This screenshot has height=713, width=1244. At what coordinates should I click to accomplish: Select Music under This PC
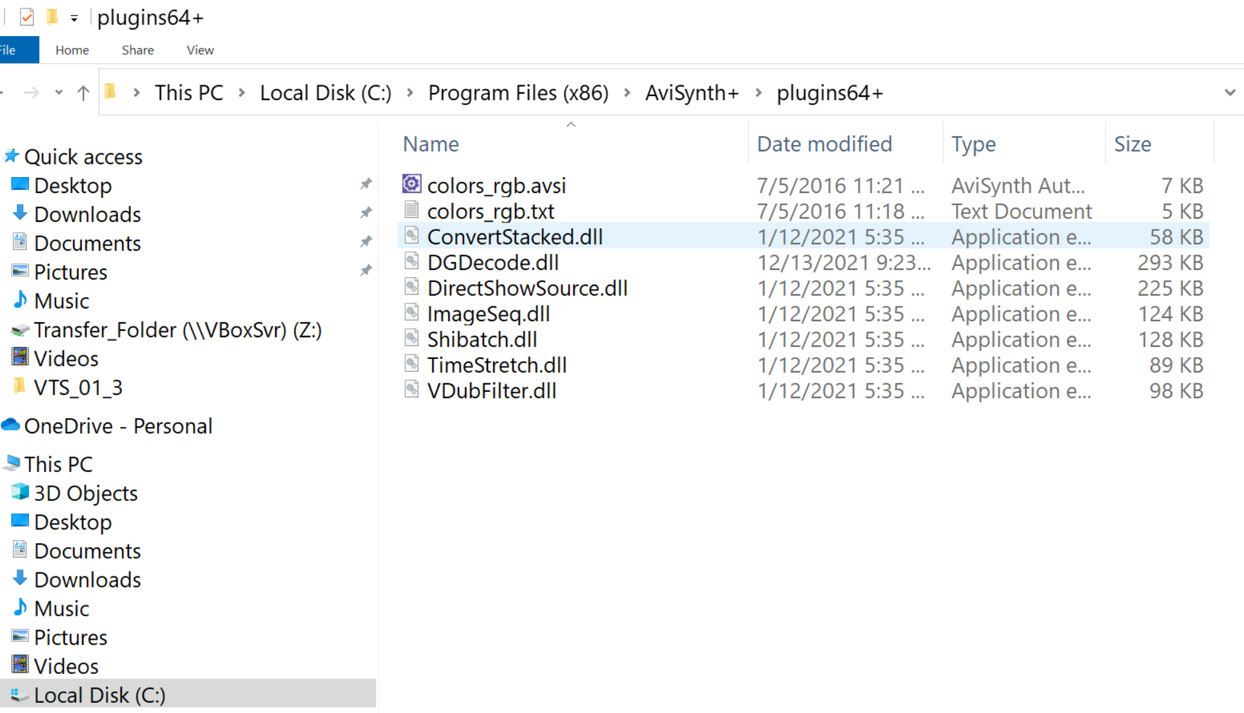(x=62, y=608)
